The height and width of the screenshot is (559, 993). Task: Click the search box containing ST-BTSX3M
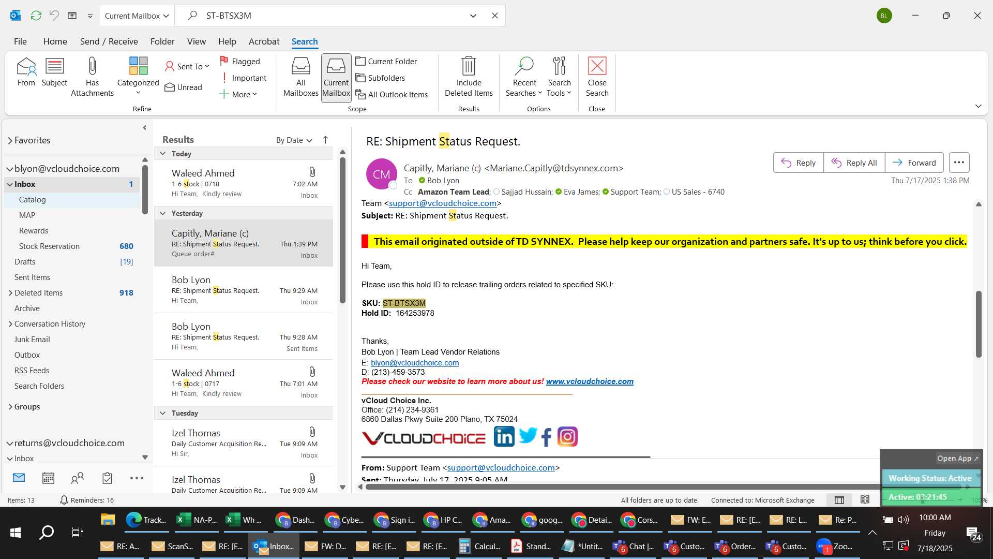click(331, 16)
